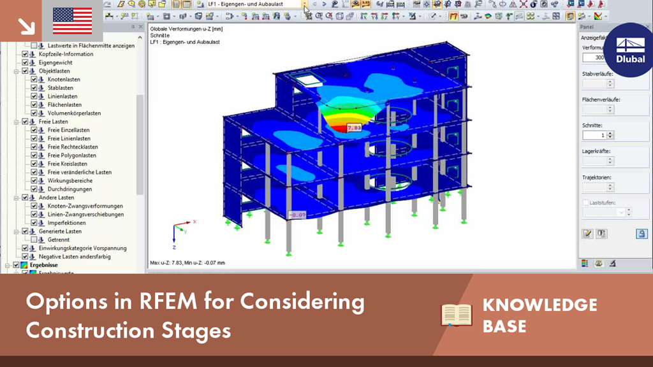Click the US flag language icon
653x367 pixels.
[x=73, y=21]
